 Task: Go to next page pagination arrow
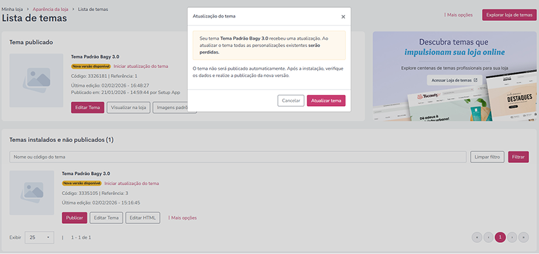512,237
